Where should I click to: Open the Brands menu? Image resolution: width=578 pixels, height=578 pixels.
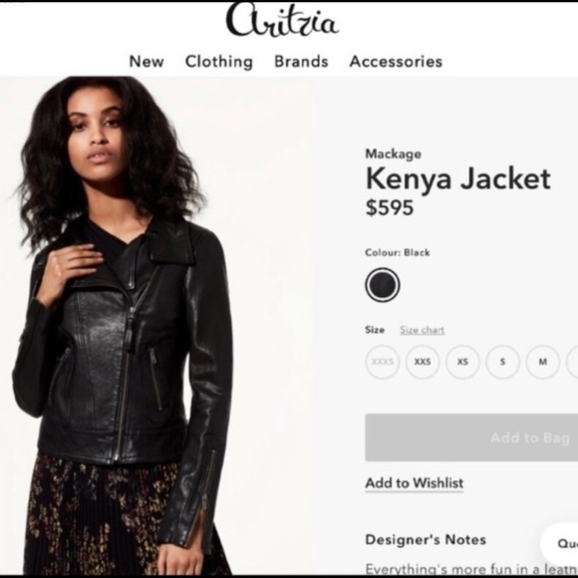coord(301,61)
